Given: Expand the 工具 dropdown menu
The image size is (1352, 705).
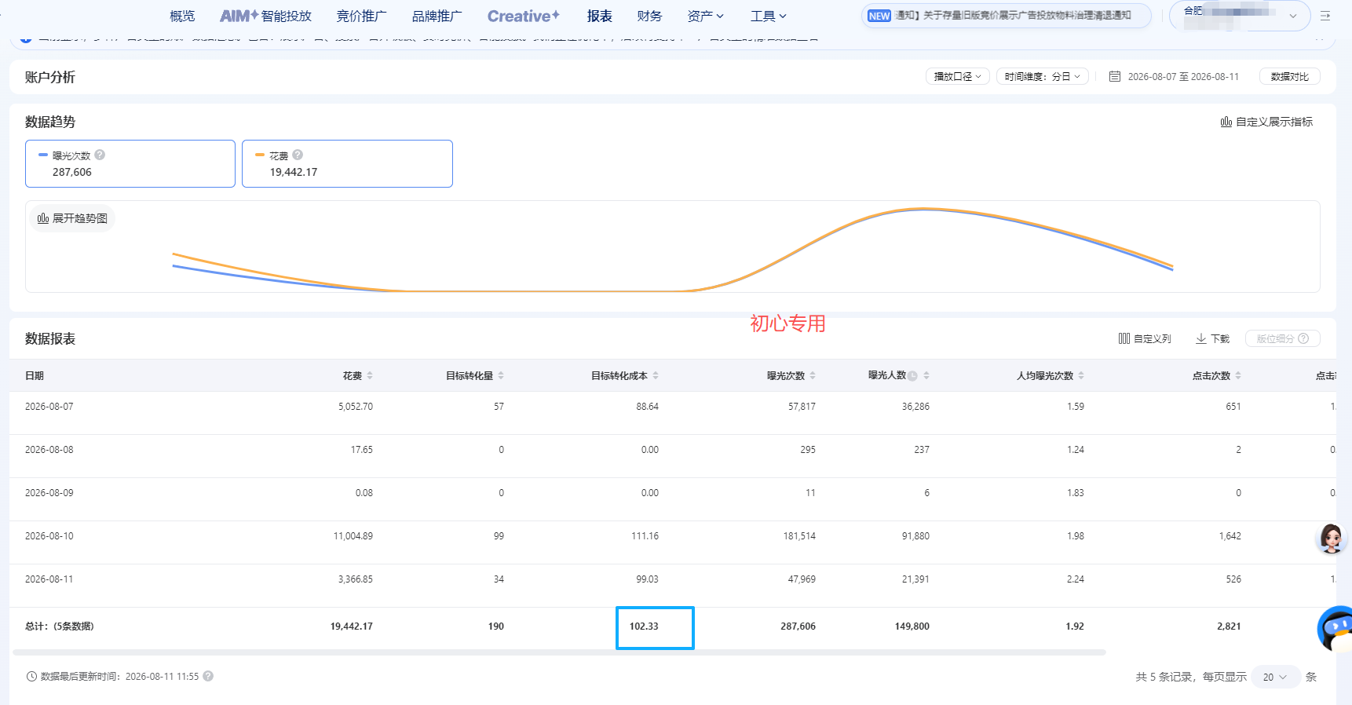Looking at the screenshot, I should (x=768, y=16).
